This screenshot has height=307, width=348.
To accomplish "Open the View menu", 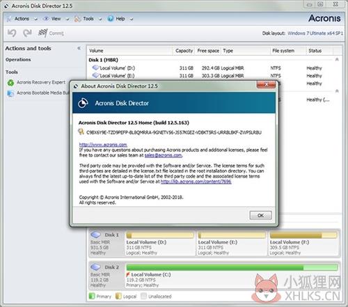I will 56,19.
